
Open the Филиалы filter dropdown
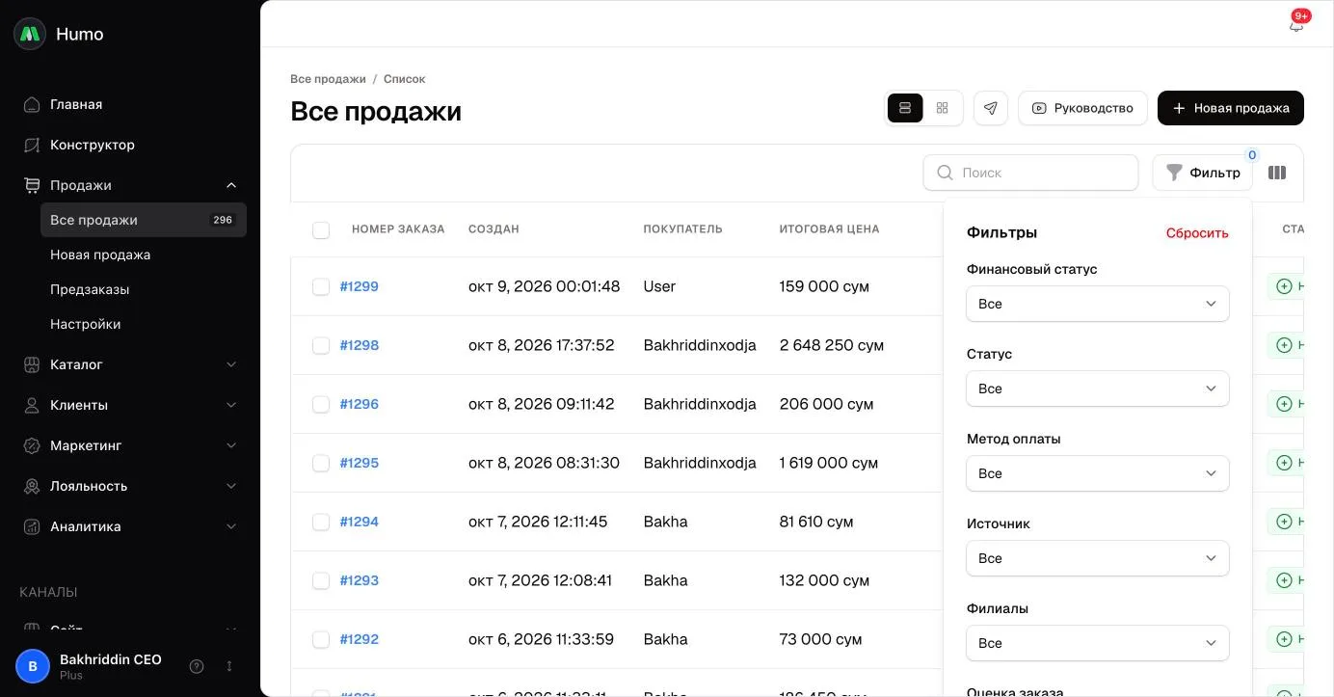(1098, 643)
